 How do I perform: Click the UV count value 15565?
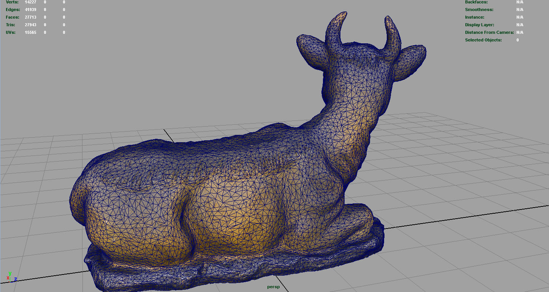(30, 32)
